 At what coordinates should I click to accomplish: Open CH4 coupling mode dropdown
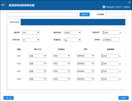click(38, 79)
